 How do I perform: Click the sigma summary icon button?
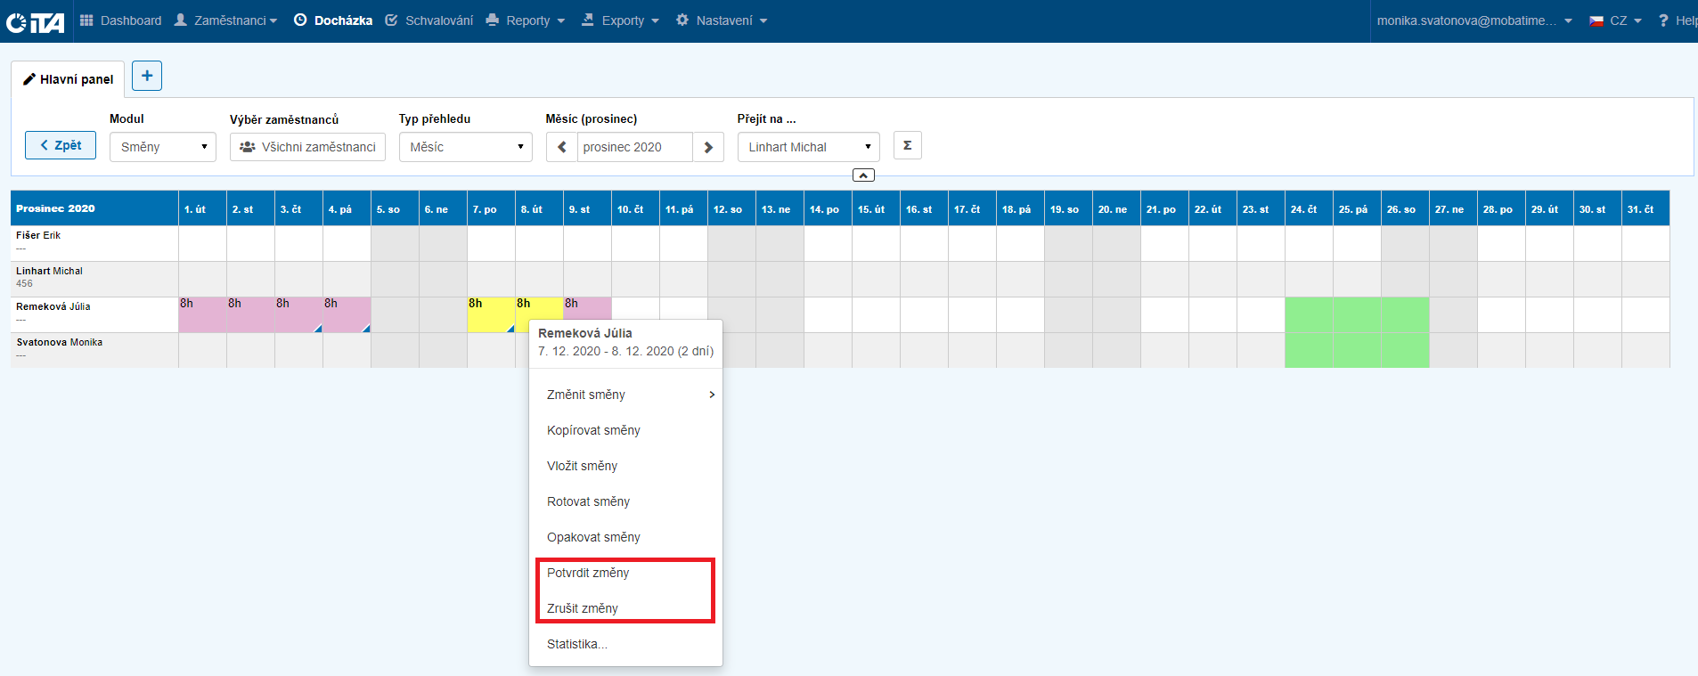click(x=907, y=145)
